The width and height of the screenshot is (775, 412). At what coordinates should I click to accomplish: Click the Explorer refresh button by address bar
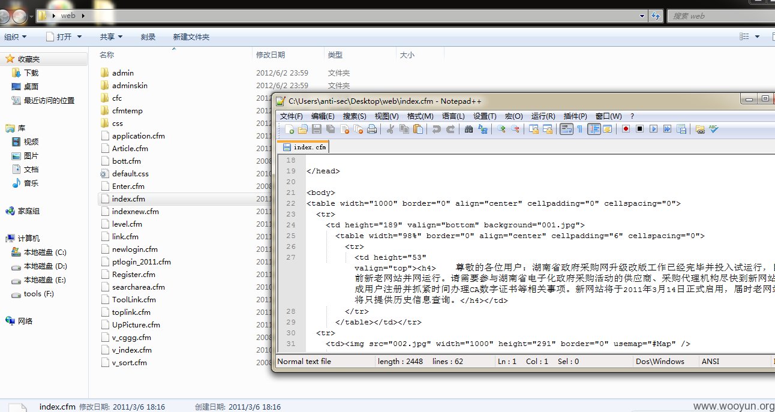(656, 16)
